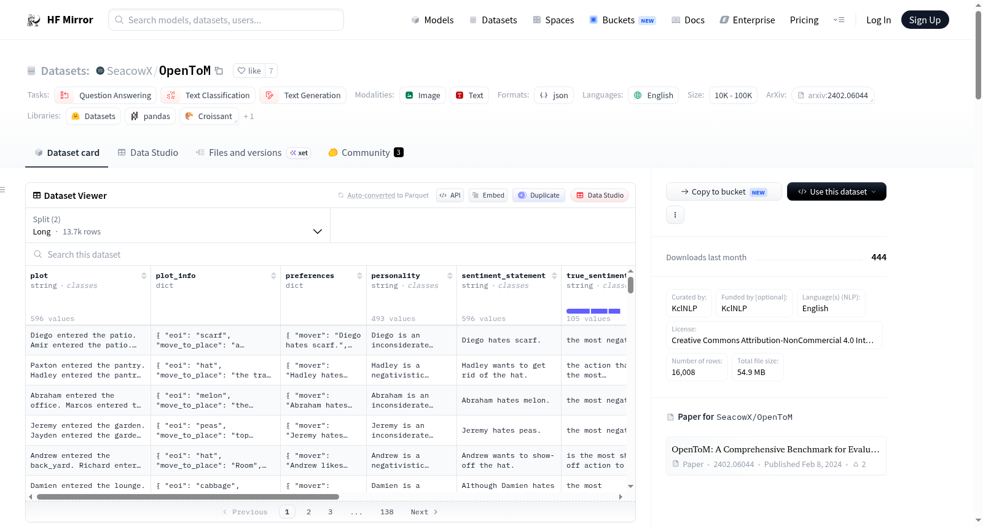
Task: Click the true_sentiment histogram bars
Action: [x=593, y=311]
